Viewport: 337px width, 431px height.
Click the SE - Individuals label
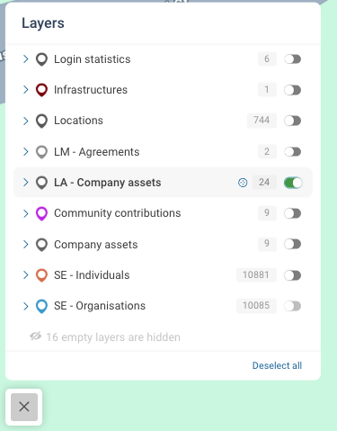click(x=92, y=275)
